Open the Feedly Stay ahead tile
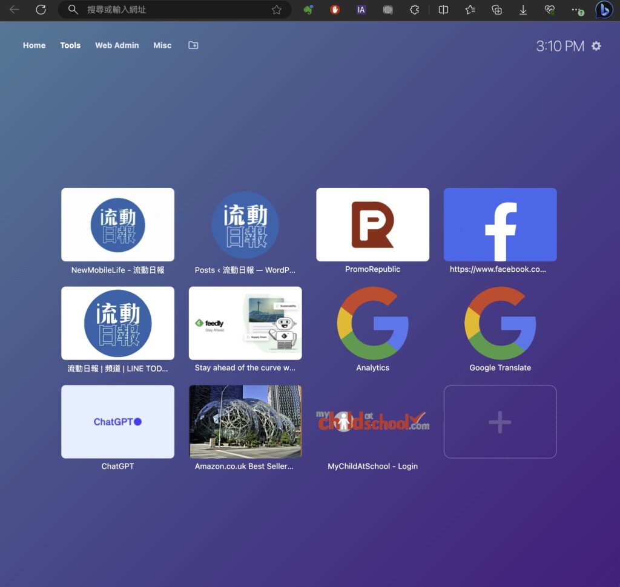This screenshot has width=620, height=587. click(245, 323)
